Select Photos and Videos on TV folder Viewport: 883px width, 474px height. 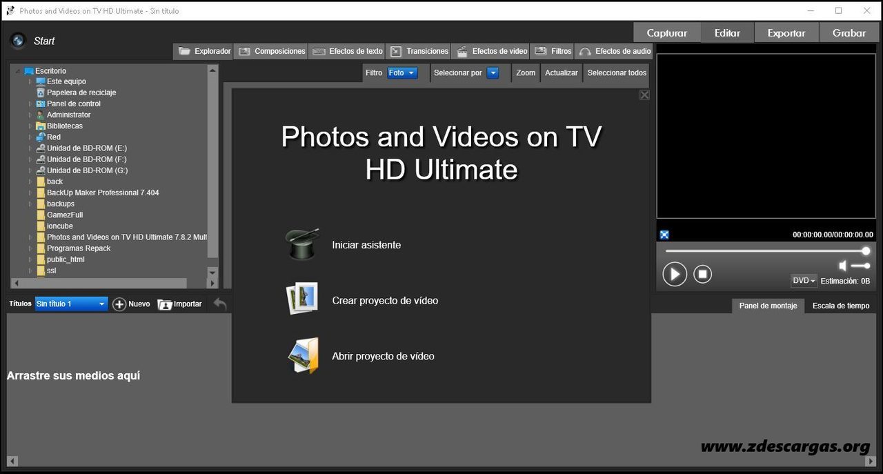[x=127, y=237]
